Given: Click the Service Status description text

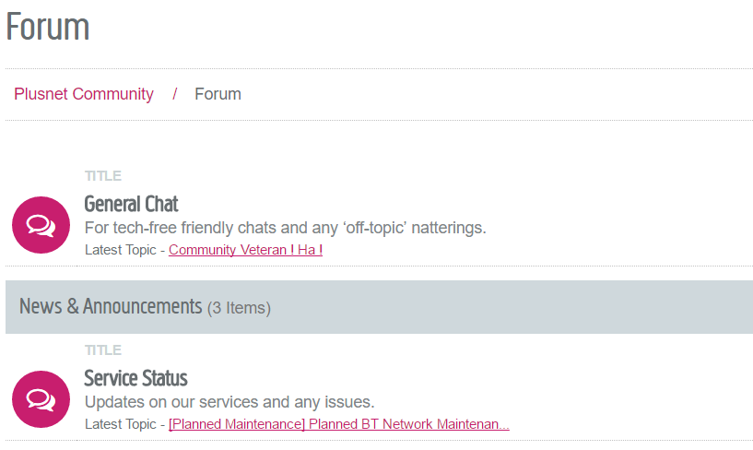Looking at the screenshot, I should 229,402.
